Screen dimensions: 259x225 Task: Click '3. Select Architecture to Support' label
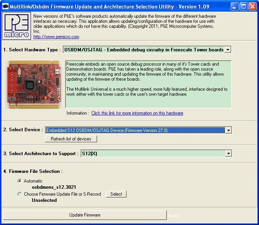(41, 154)
